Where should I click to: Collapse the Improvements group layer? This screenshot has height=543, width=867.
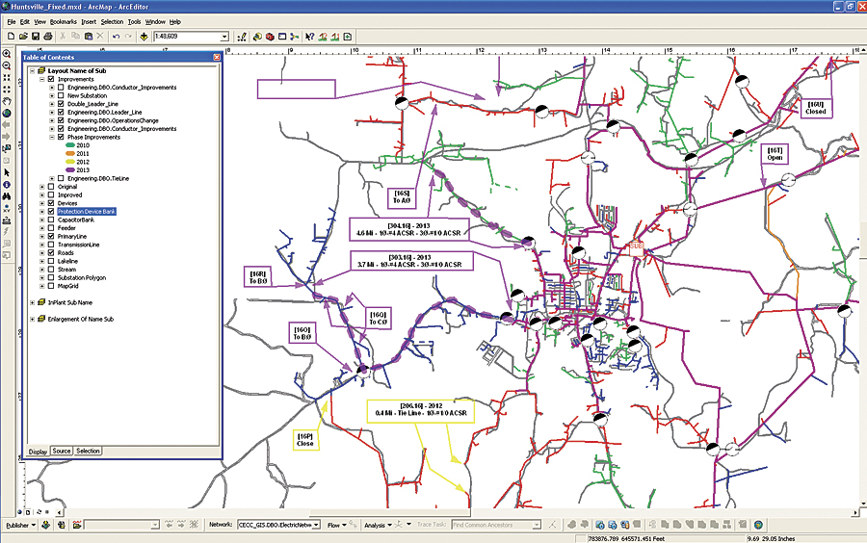pyautogui.click(x=41, y=79)
